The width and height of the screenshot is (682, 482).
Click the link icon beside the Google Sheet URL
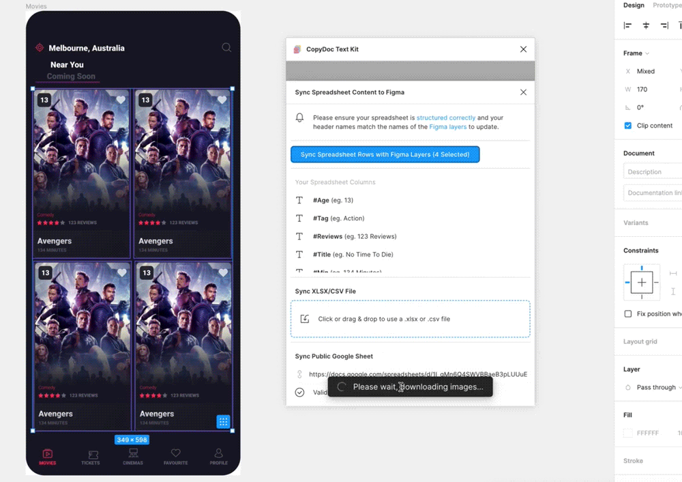coord(299,374)
